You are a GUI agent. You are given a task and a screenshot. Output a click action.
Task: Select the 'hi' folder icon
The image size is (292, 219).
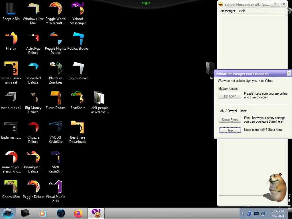pos(210,71)
